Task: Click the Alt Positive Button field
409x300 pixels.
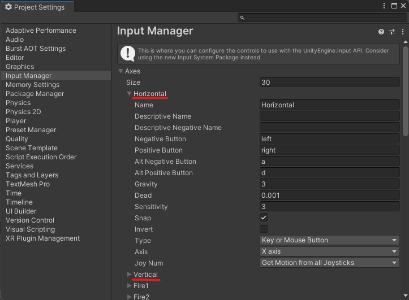Action: tap(329, 173)
